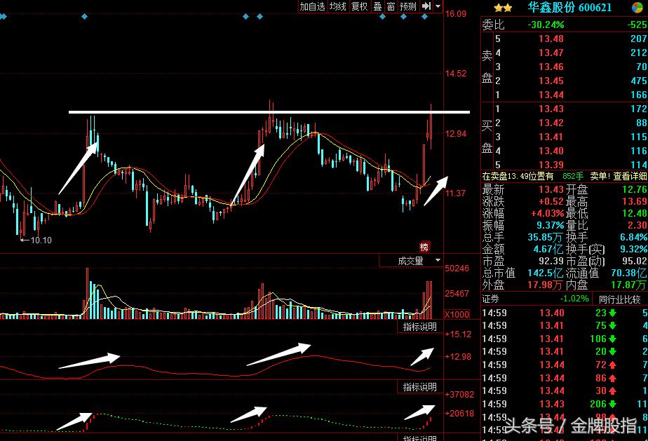
Task: Click the green down arrow beside volume 206
Action: click(612, 405)
